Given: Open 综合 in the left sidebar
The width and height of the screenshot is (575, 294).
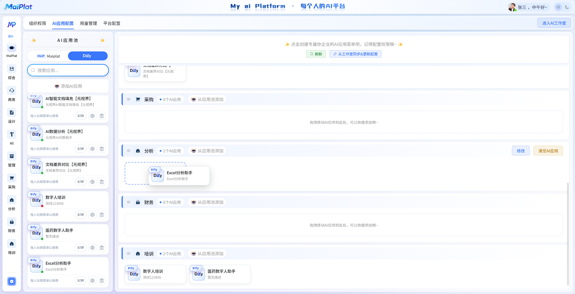Looking at the screenshot, I should 12,72.
